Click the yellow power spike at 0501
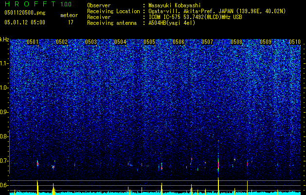 point(37,188)
